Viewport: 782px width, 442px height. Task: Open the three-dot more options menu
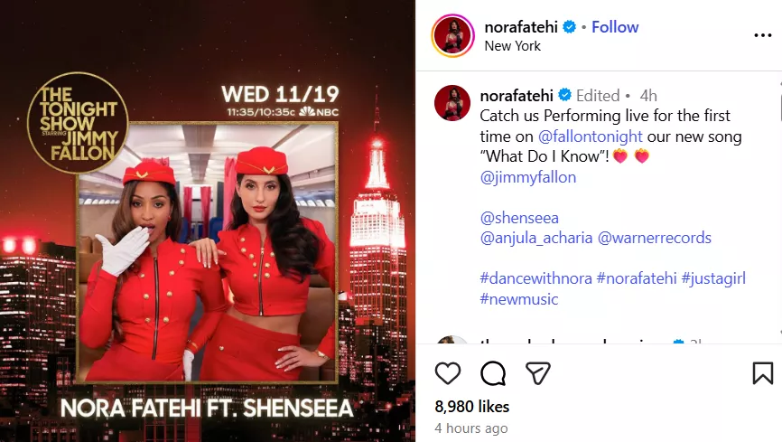[762, 35]
